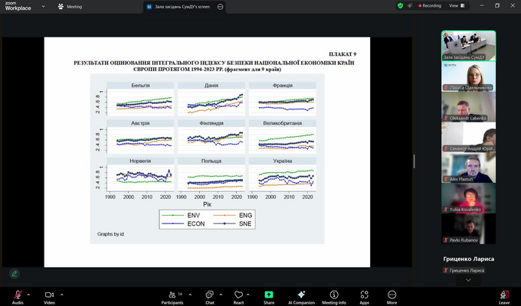Click the green Share screen button
Screen dimensions: 521x306
click(269, 295)
